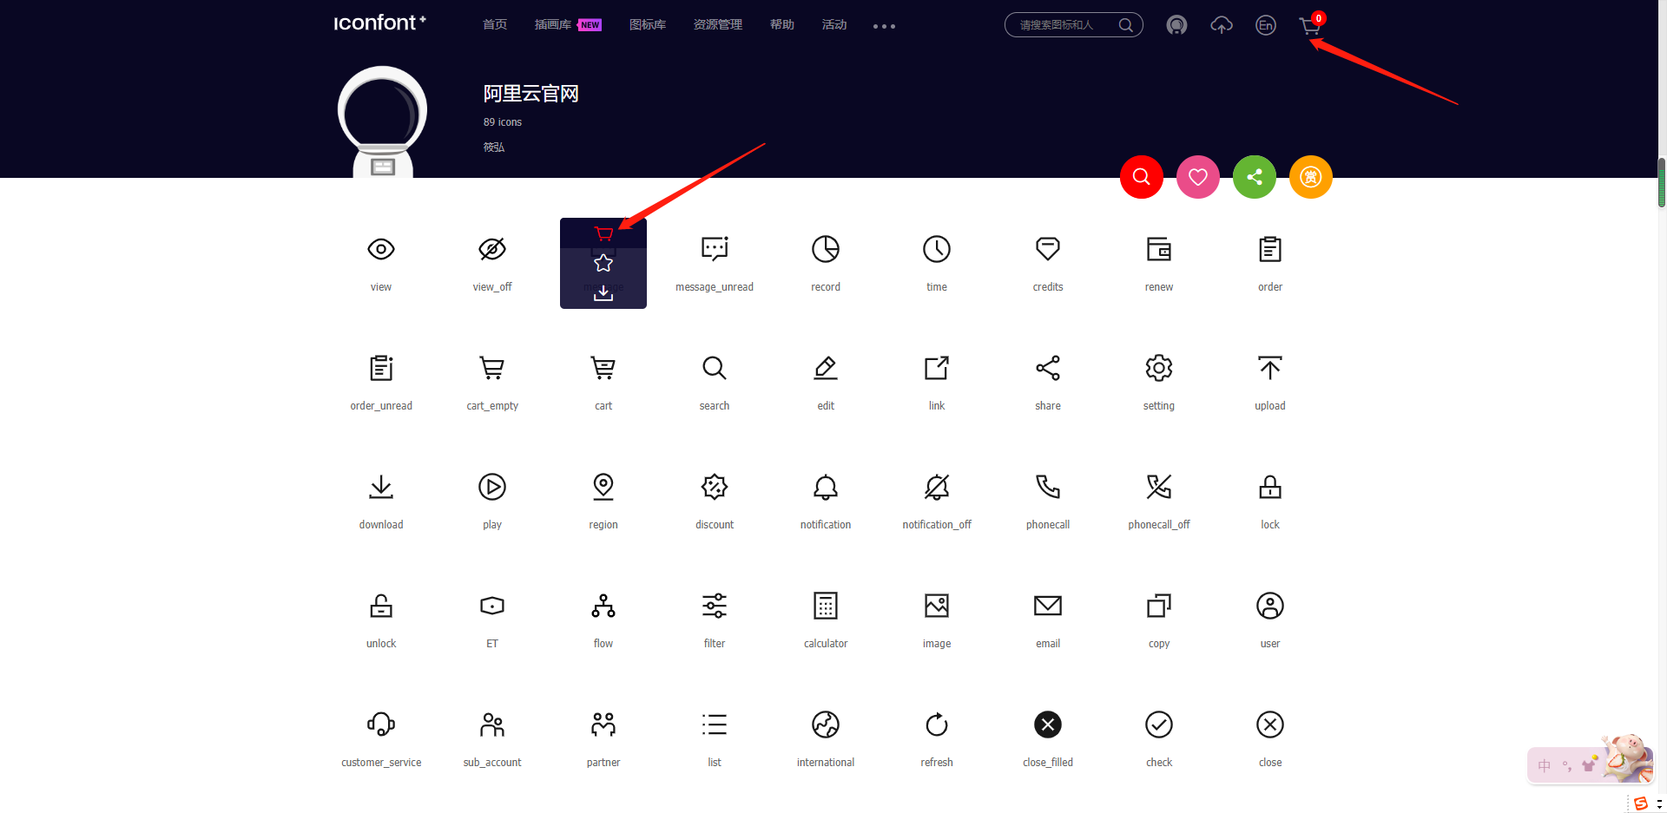Viewport: 1667px width, 813px height.
Task: Click the edit pencil icon
Action: click(x=825, y=368)
